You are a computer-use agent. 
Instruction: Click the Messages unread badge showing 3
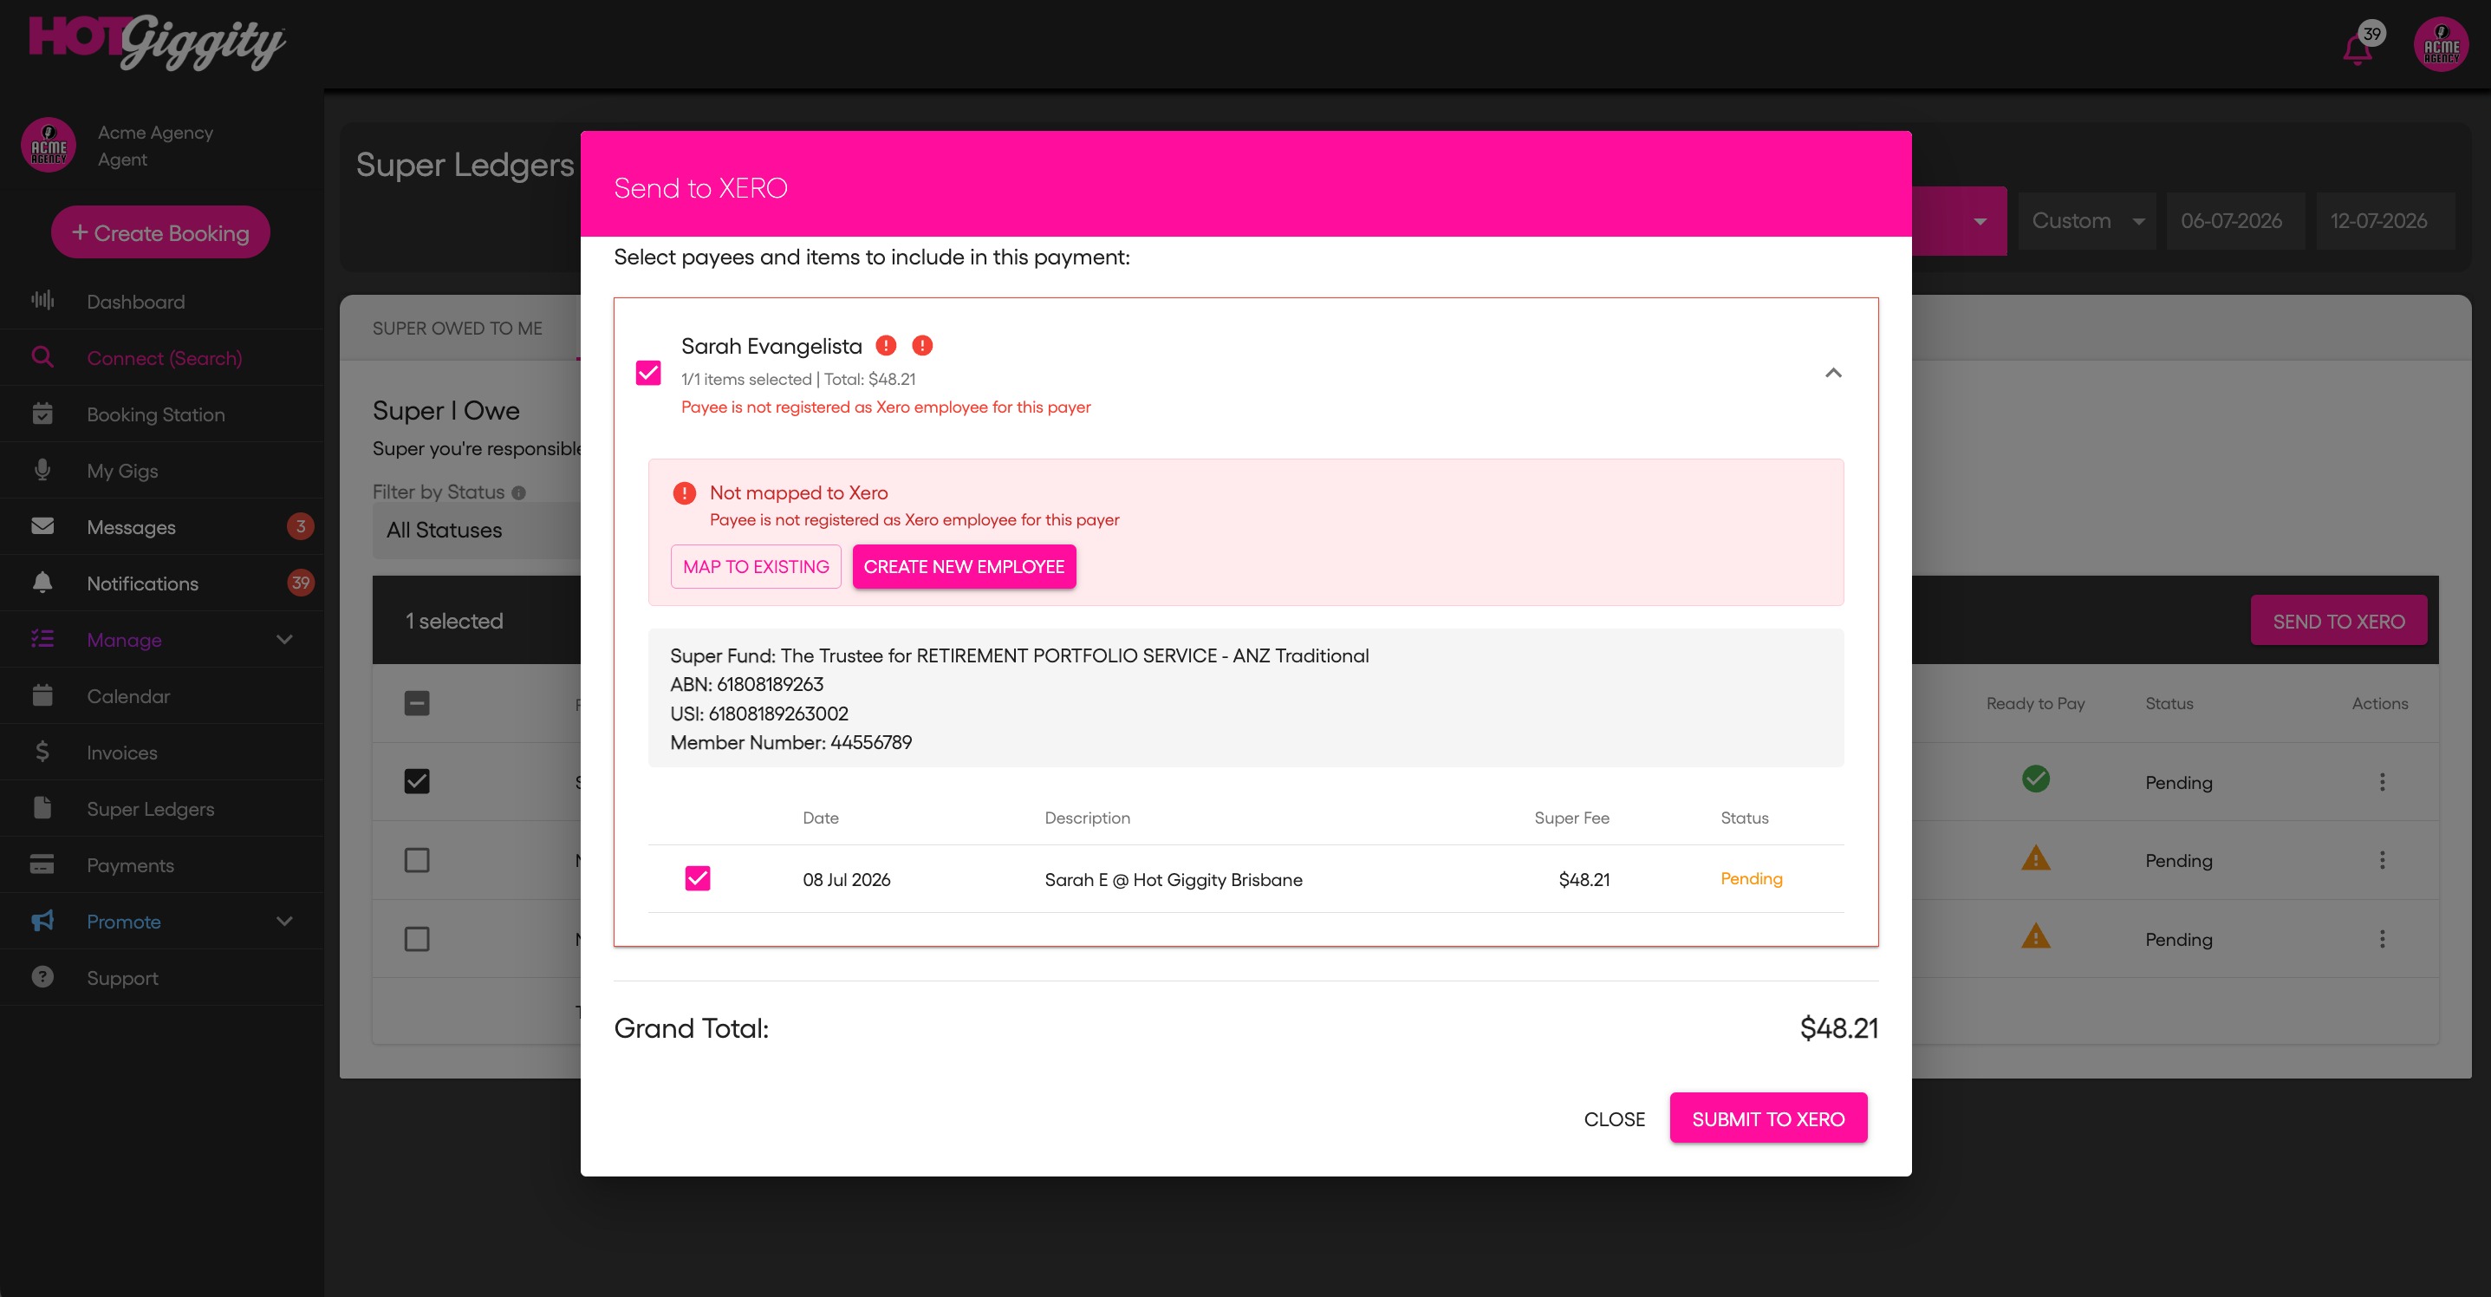tap(301, 526)
